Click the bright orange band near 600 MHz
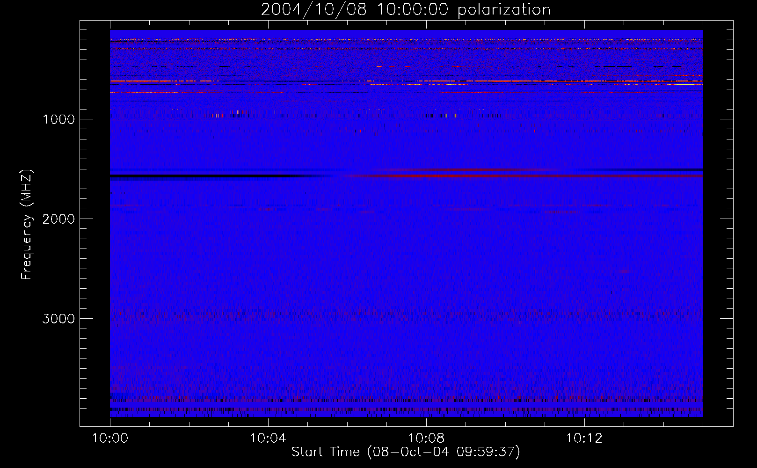The image size is (757, 468). click(406, 81)
